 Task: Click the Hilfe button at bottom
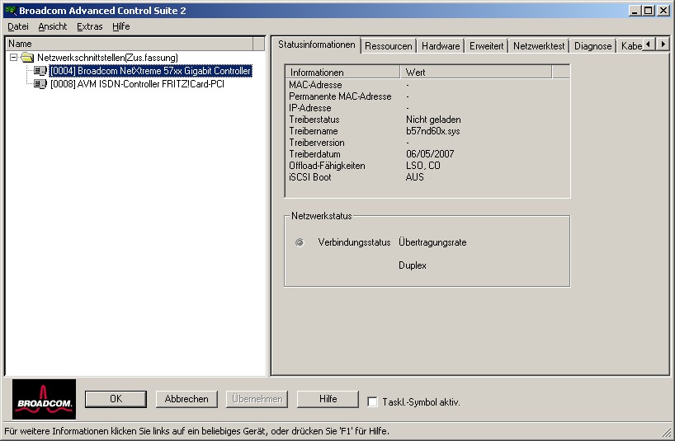click(328, 399)
